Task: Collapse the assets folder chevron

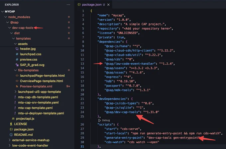Action: 15,44
